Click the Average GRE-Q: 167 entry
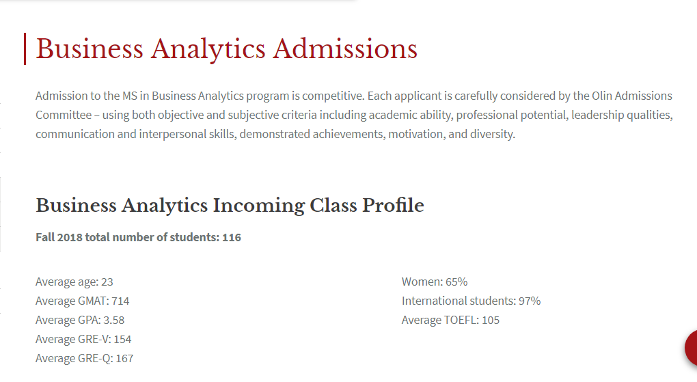The width and height of the screenshot is (697, 382). (84, 358)
